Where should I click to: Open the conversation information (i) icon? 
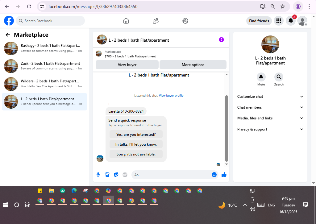point(221,40)
